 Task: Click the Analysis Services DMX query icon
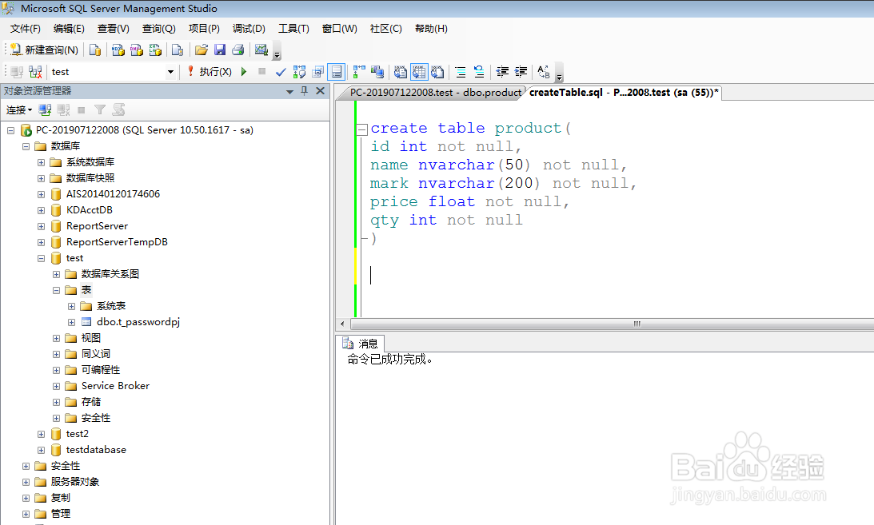[137, 50]
